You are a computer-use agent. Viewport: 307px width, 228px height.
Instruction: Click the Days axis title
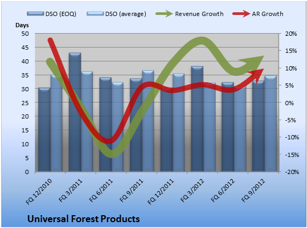(22, 25)
